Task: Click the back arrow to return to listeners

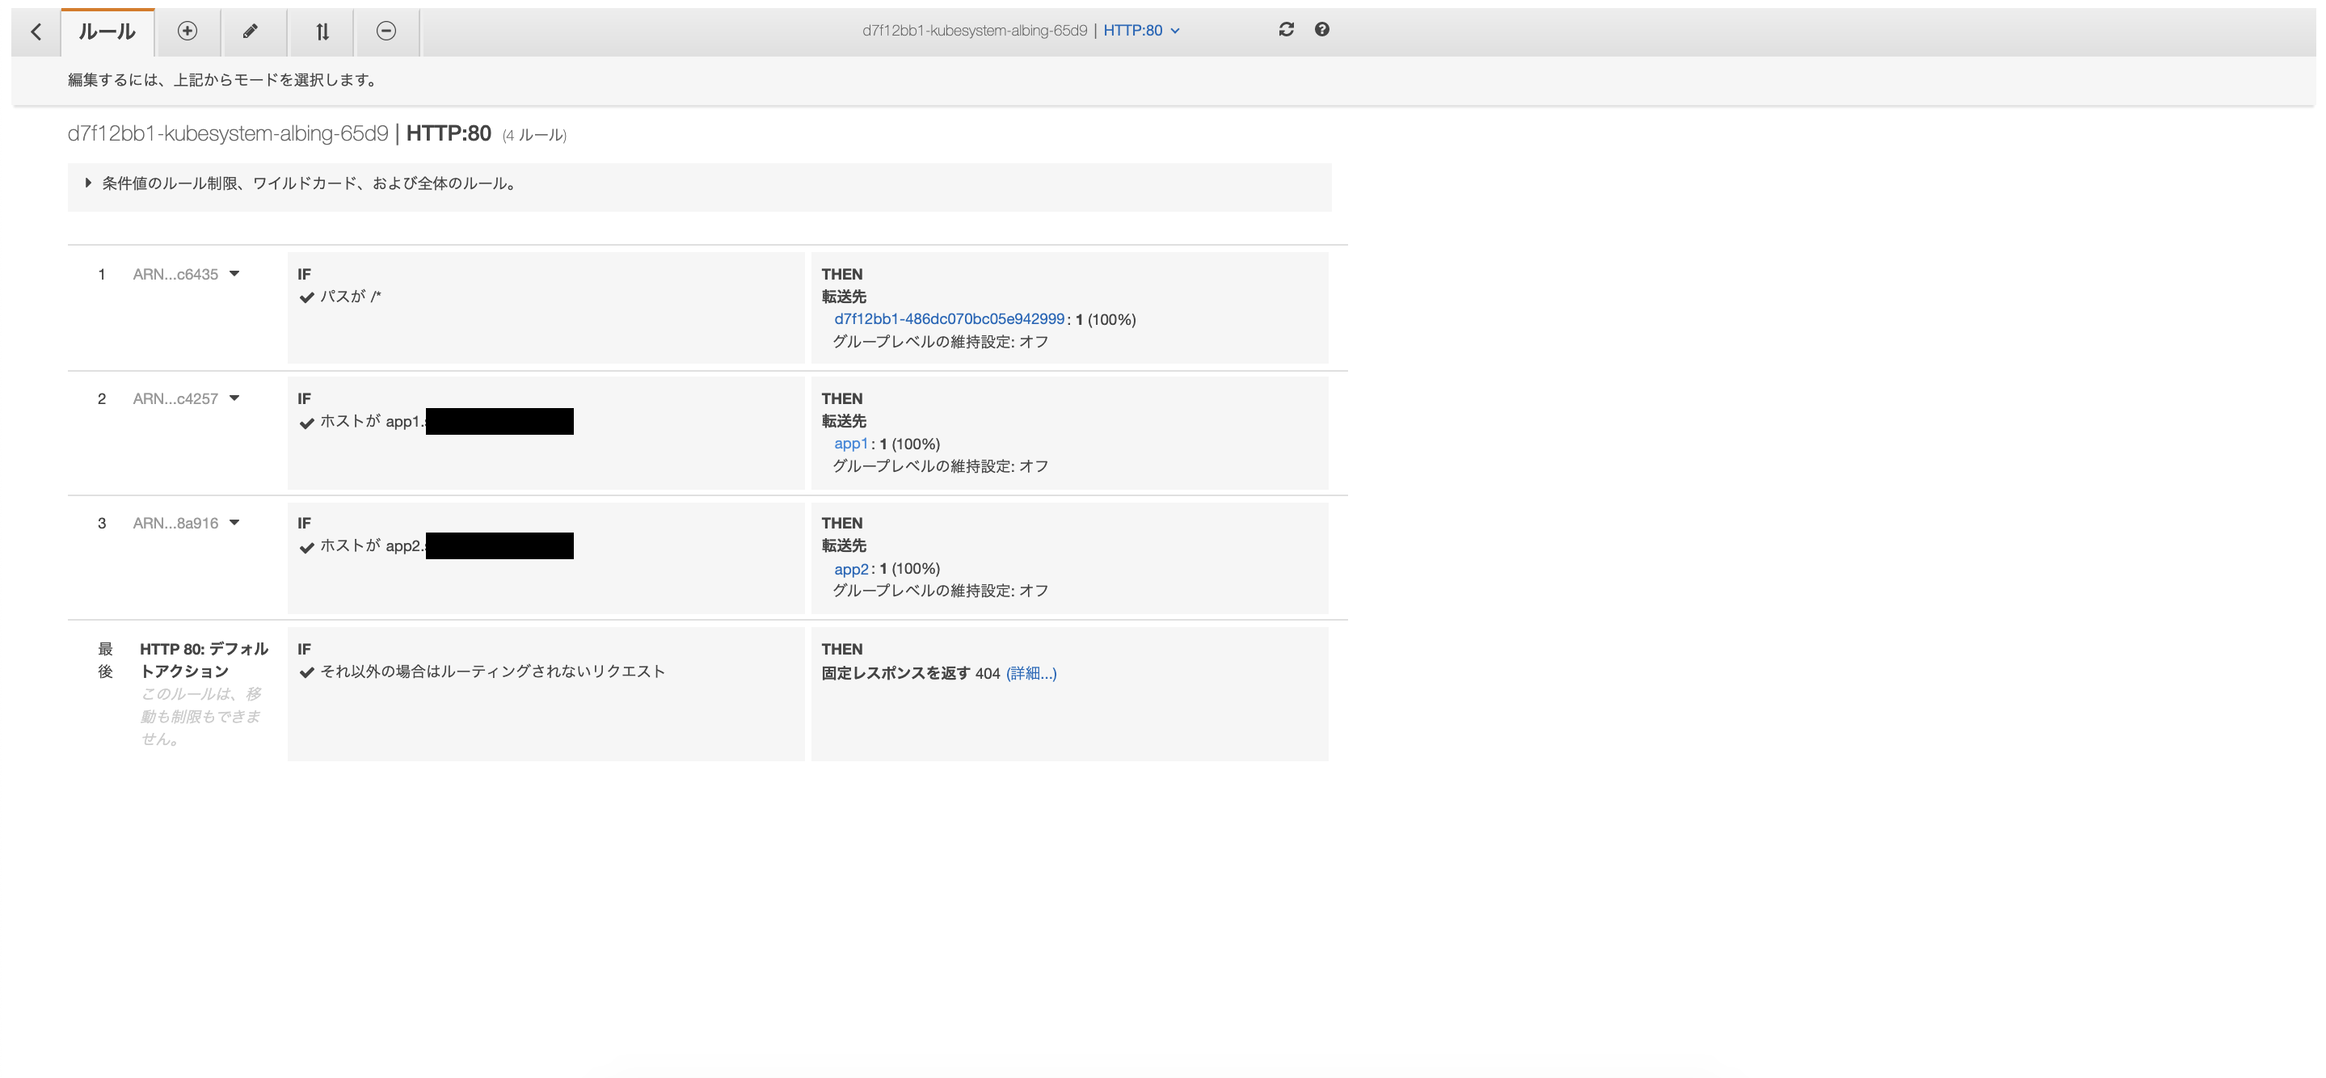Action: (36, 32)
